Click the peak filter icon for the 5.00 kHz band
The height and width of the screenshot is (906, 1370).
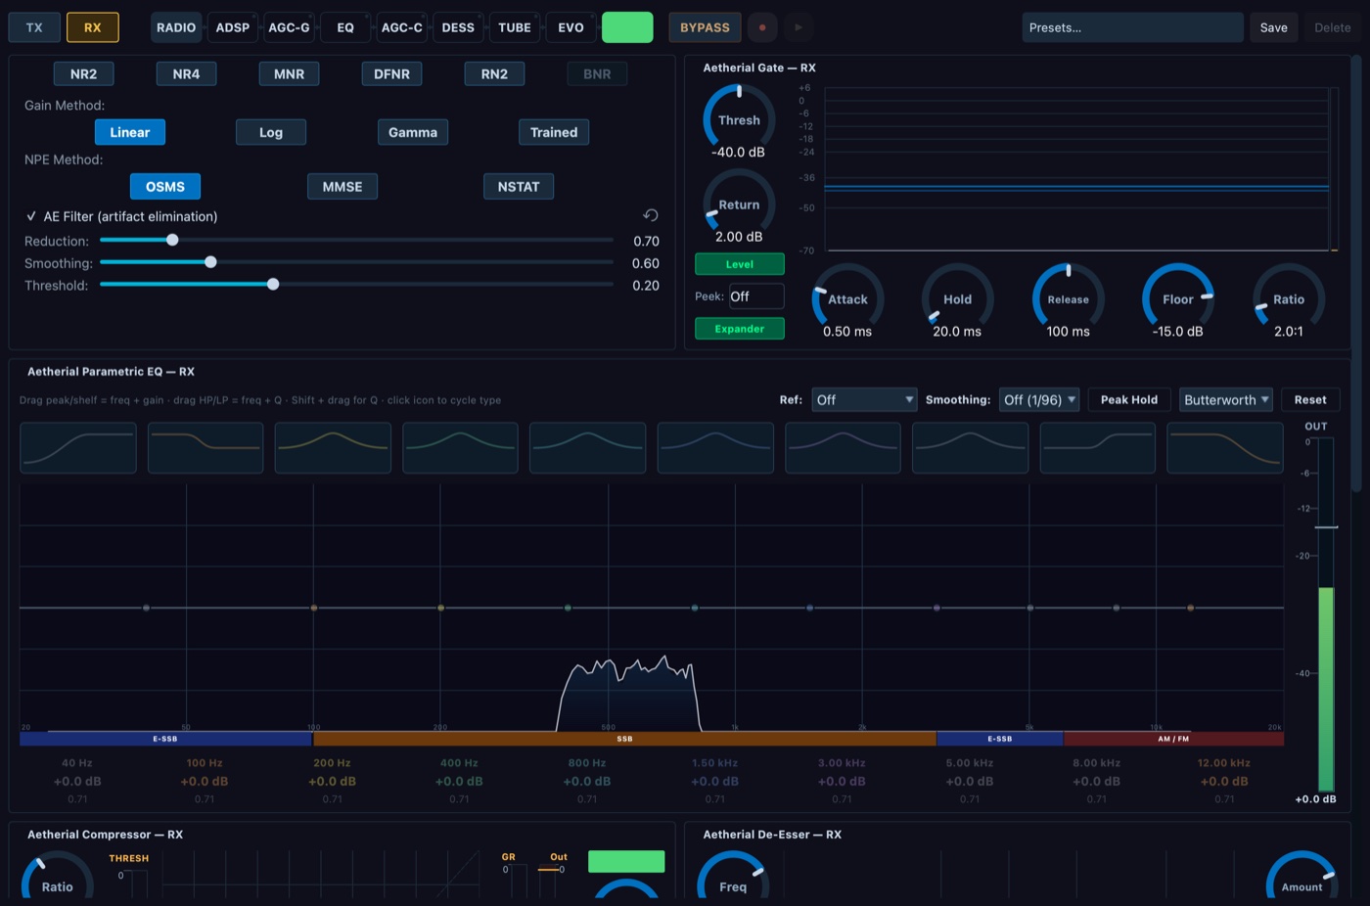point(970,448)
